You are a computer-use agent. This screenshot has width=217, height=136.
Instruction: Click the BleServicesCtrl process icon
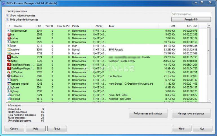9,30
